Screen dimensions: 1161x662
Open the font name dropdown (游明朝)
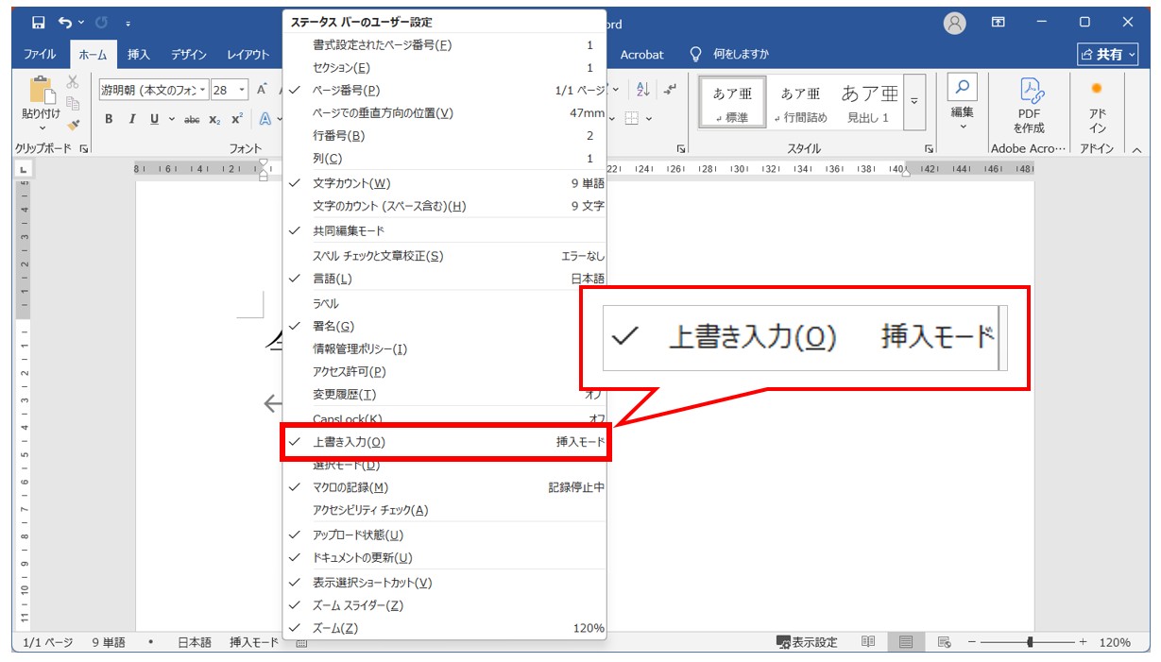(203, 90)
